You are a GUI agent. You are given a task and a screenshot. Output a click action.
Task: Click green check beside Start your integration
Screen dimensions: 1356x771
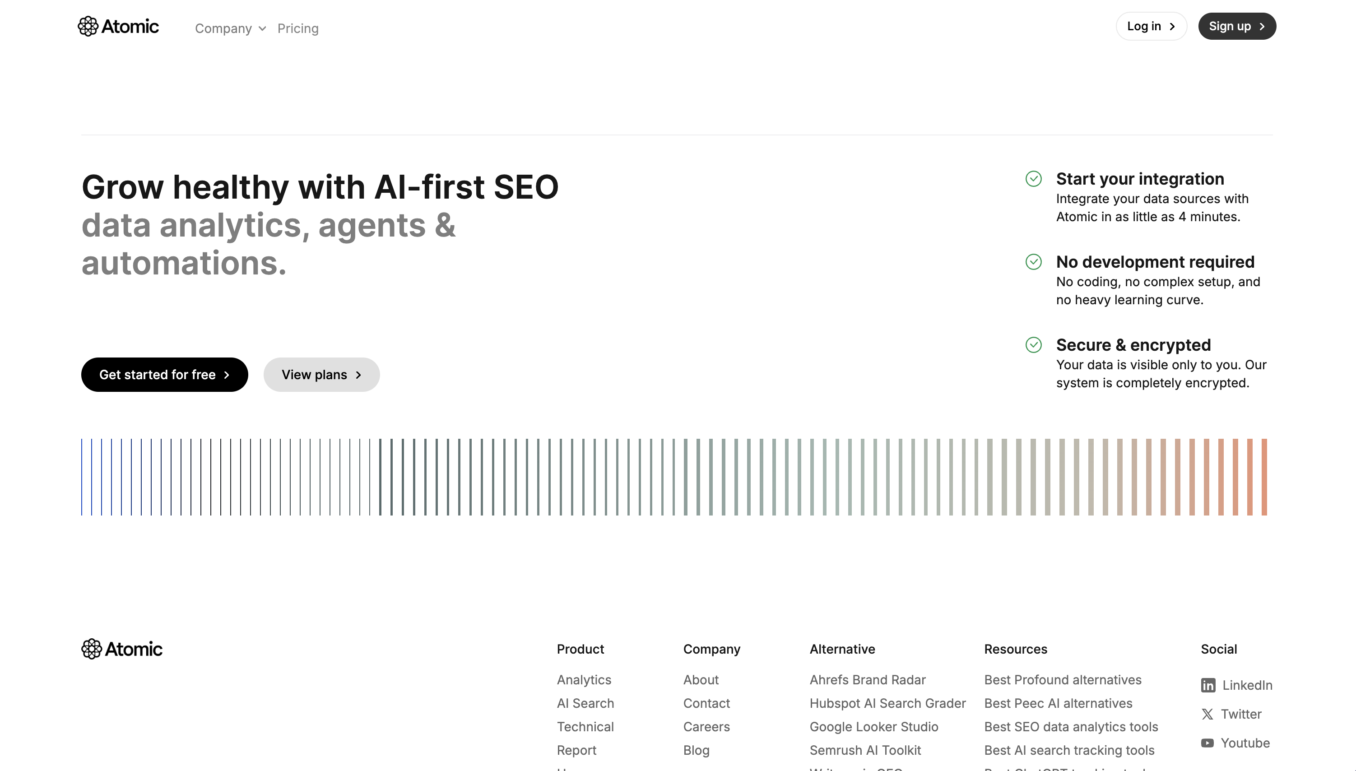click(x=1033, y=179)
